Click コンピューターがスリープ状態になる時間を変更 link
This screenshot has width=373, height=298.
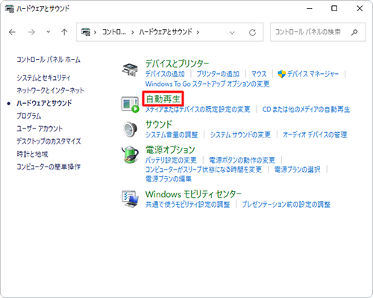pyautogui.click(x=204, y=170)
